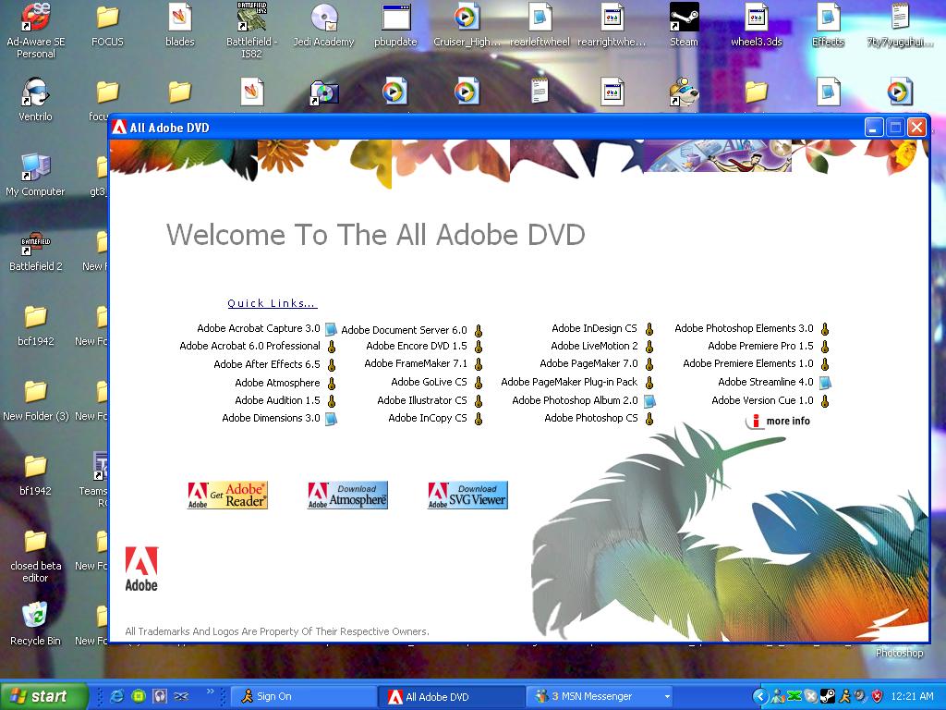Click the key icon beside Adobe Photoshop CS
The width and height of the screenshot is (946, 710).
[x=649, y=419]
